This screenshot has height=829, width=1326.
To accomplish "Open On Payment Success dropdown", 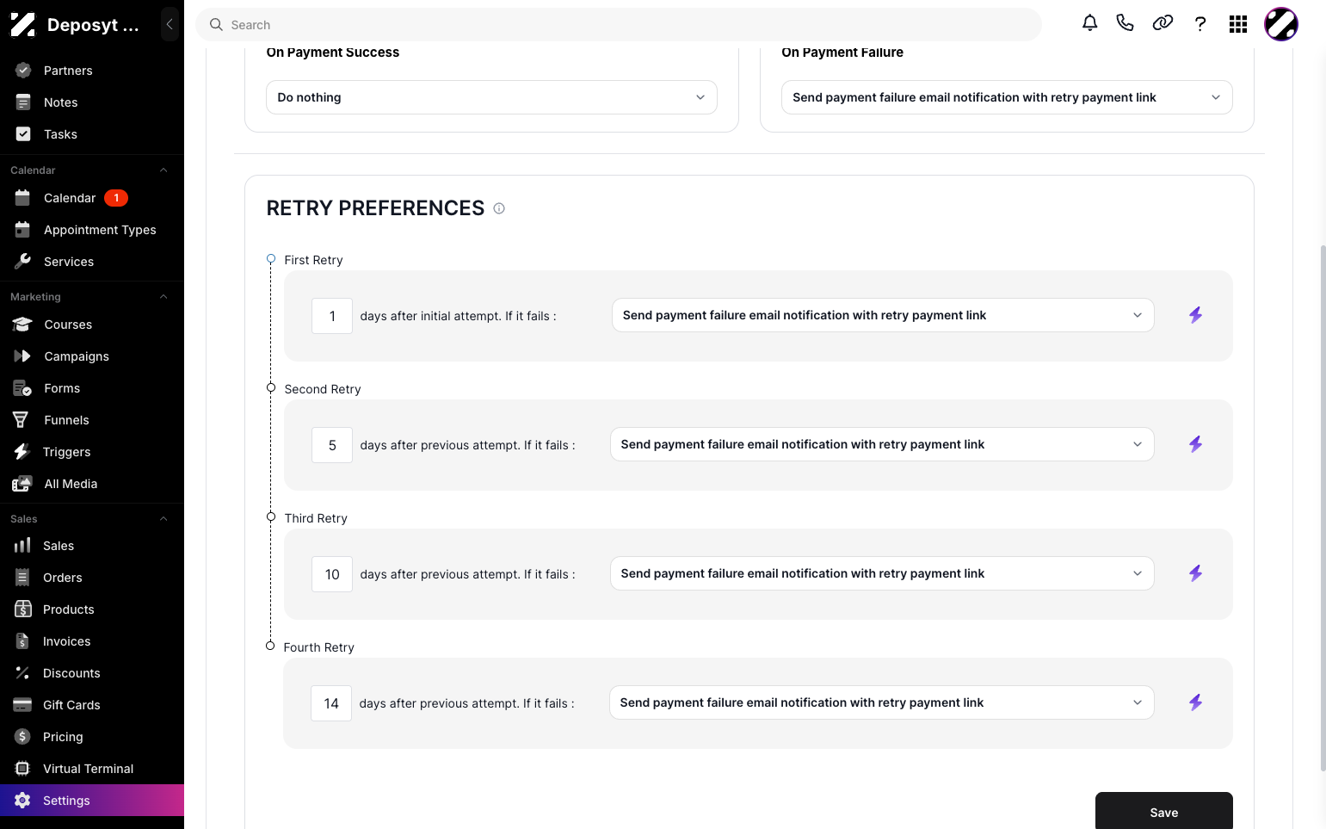I will [491, 97].
